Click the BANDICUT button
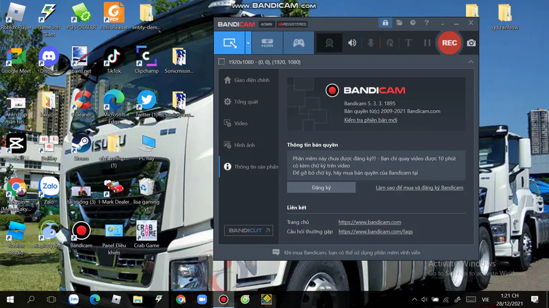Viewport: 549px width, 308px height. 248,231
